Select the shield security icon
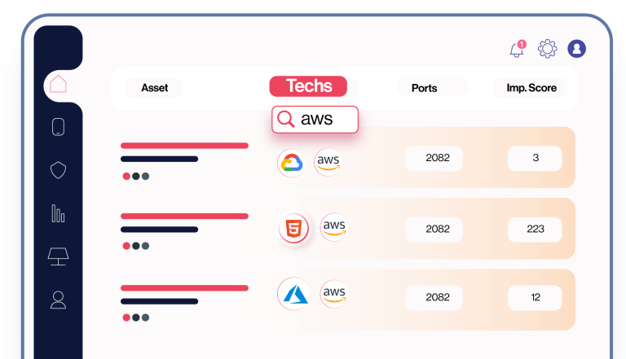 tap(58, 170)
